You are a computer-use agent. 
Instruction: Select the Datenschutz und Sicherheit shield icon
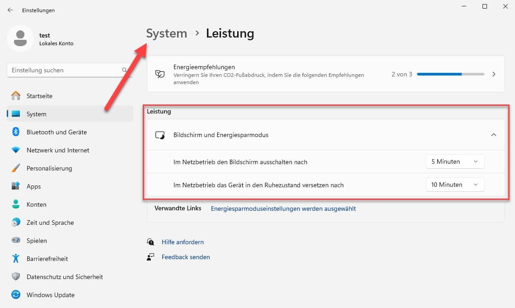click(x=15, y=277)
